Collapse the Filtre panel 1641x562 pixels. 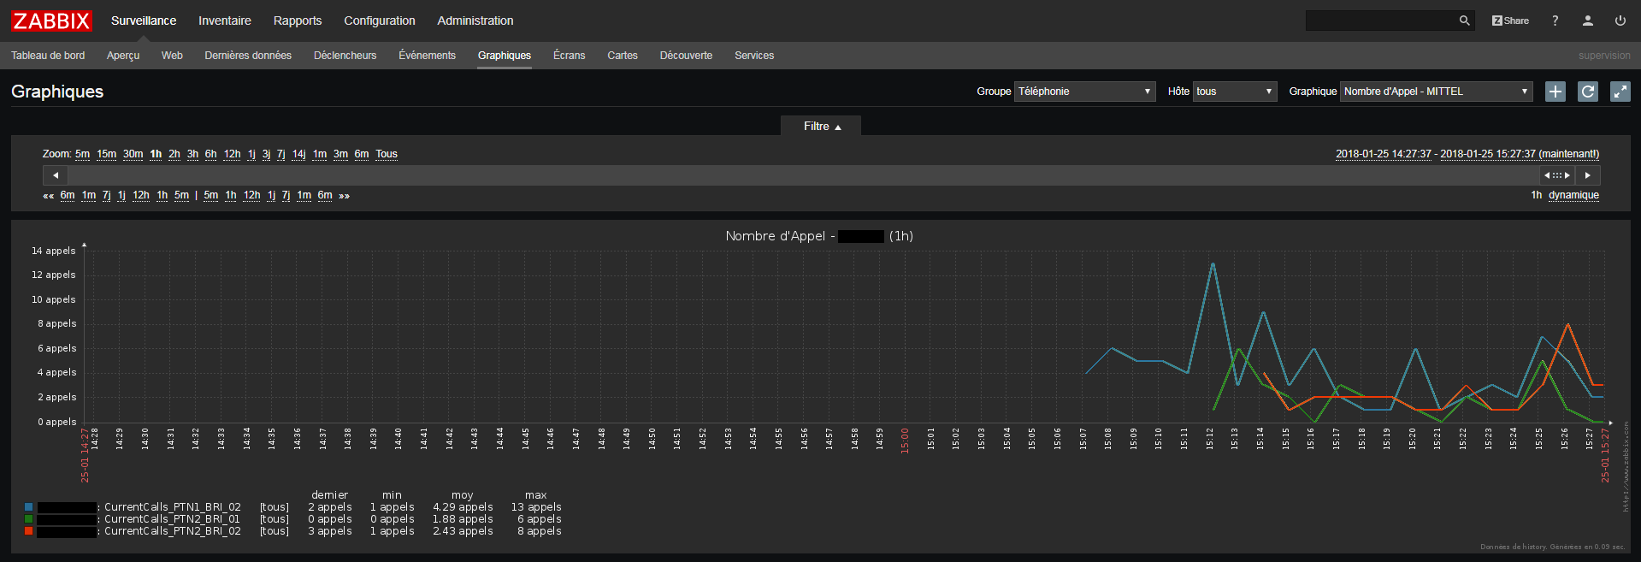tap(821, 126)
